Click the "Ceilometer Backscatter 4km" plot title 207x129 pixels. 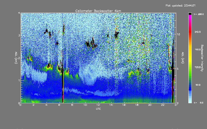tap(98, 11)
